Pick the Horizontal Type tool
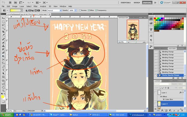The image size is (187, 117). tap(3, 70)
